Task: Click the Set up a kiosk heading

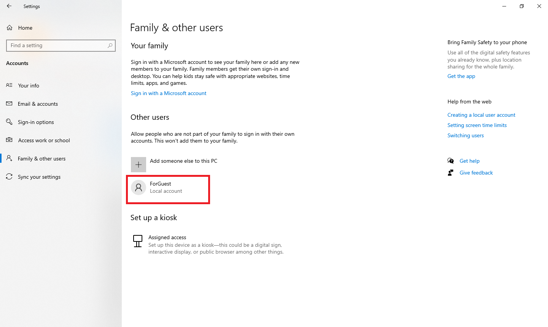Action: click(x=154, y=217)
